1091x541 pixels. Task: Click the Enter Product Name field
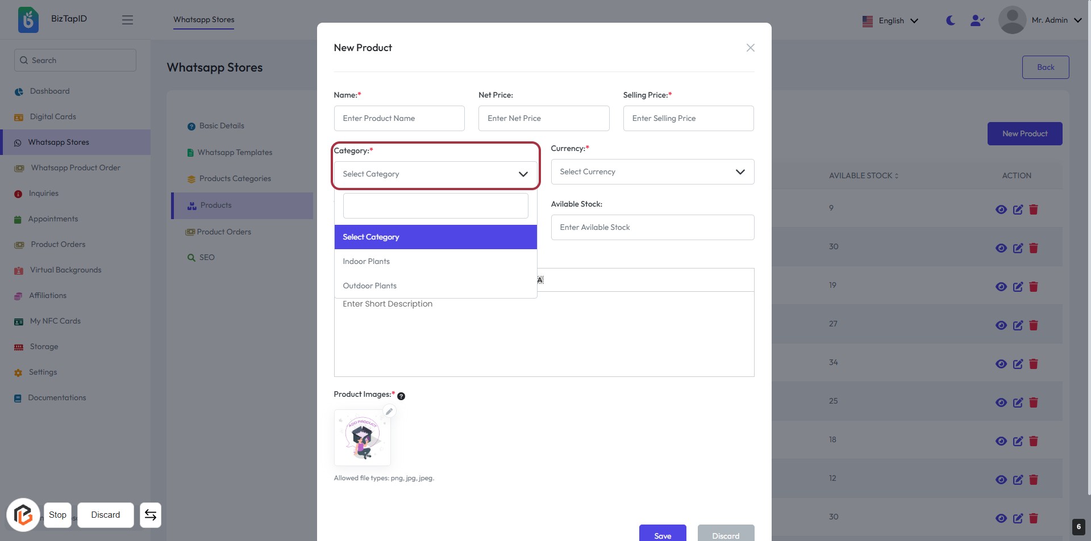pos(399,119)
